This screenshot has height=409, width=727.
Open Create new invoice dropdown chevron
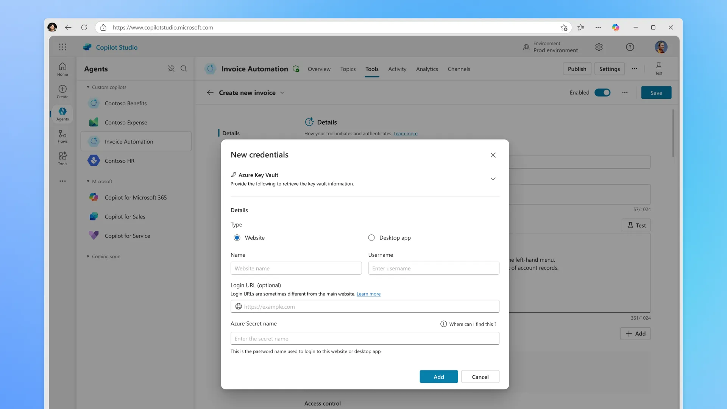282,93
